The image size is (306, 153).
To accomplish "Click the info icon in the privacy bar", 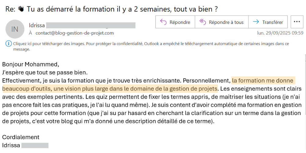I will pyautogui.click(x=8, y=43).
